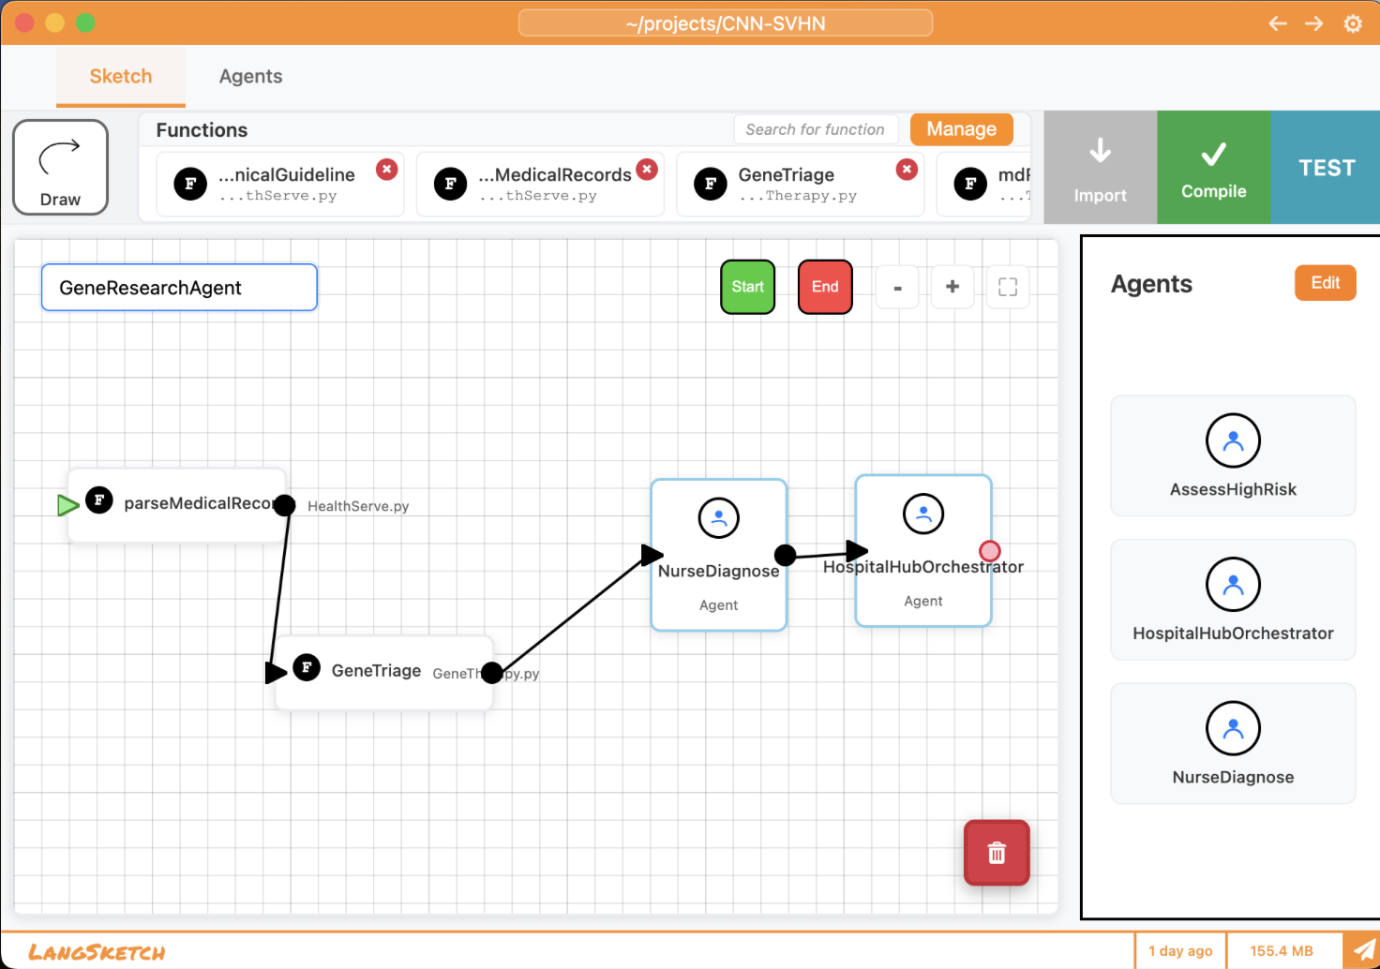Click the paper plane send icon
This screenshot has width=1380, height=969.
coord(1363,950)
